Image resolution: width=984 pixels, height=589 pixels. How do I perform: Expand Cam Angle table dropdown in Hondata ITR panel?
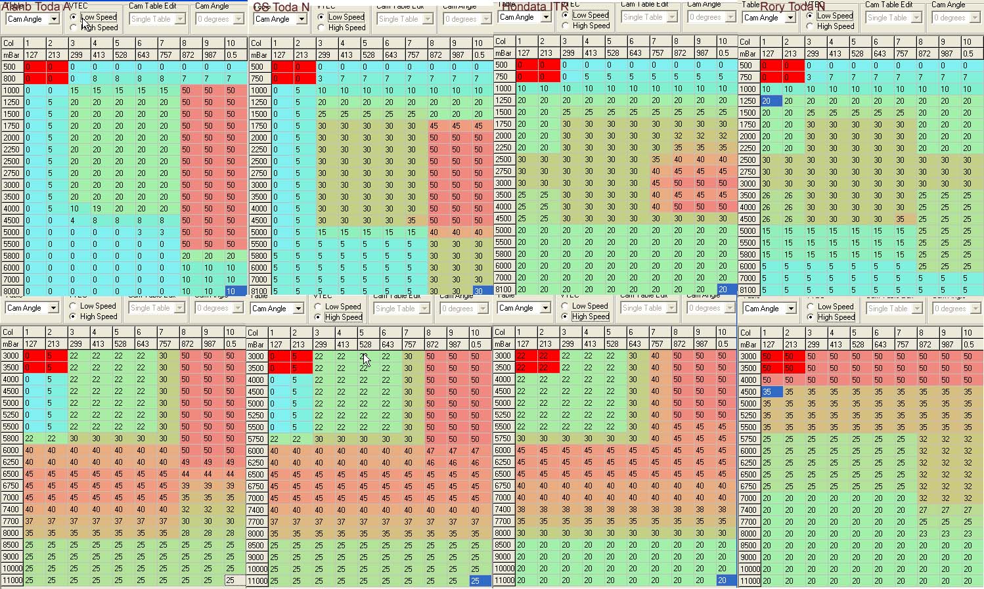click(x=524, y=17)
